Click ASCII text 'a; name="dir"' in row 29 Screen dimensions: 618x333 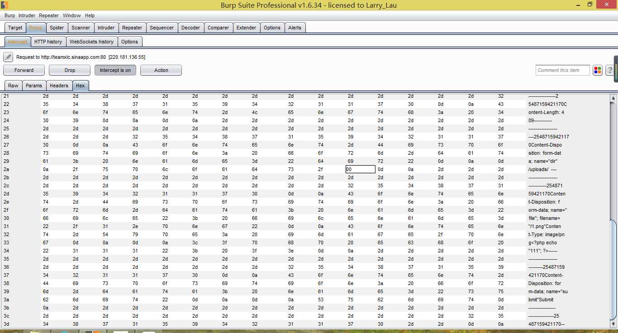(543, 161)
